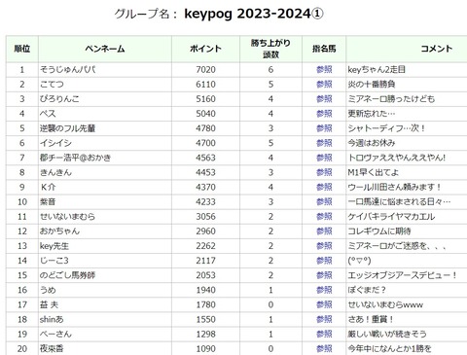Select pen name おかちゃん
The image size is (467, 355).
coord(59,231)
